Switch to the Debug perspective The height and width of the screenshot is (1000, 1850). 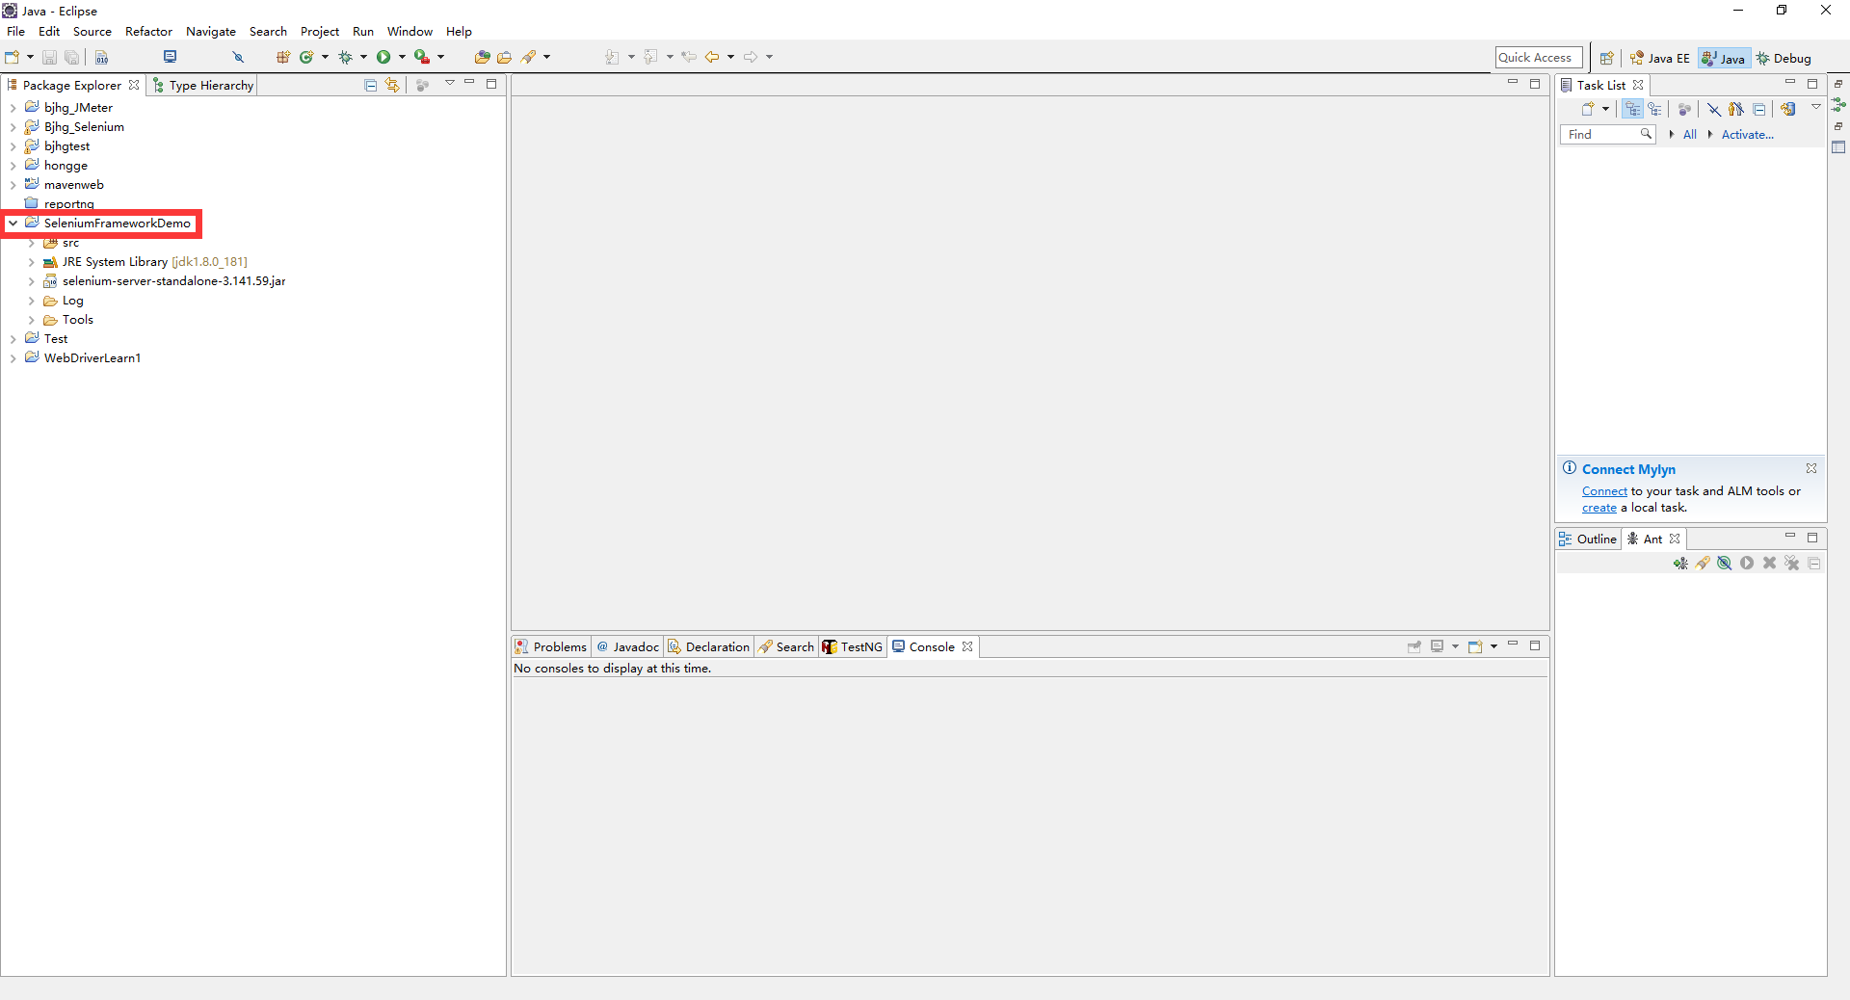click(x=1784, y=58)
